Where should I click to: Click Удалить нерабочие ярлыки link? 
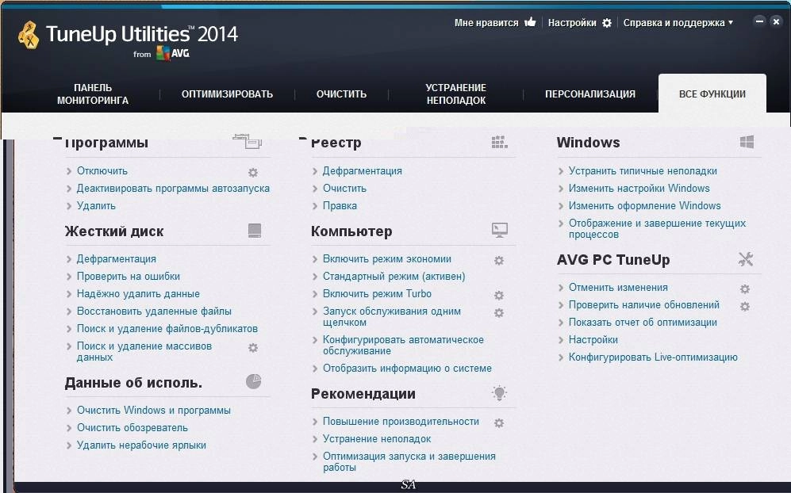click(x=141, y=445)
